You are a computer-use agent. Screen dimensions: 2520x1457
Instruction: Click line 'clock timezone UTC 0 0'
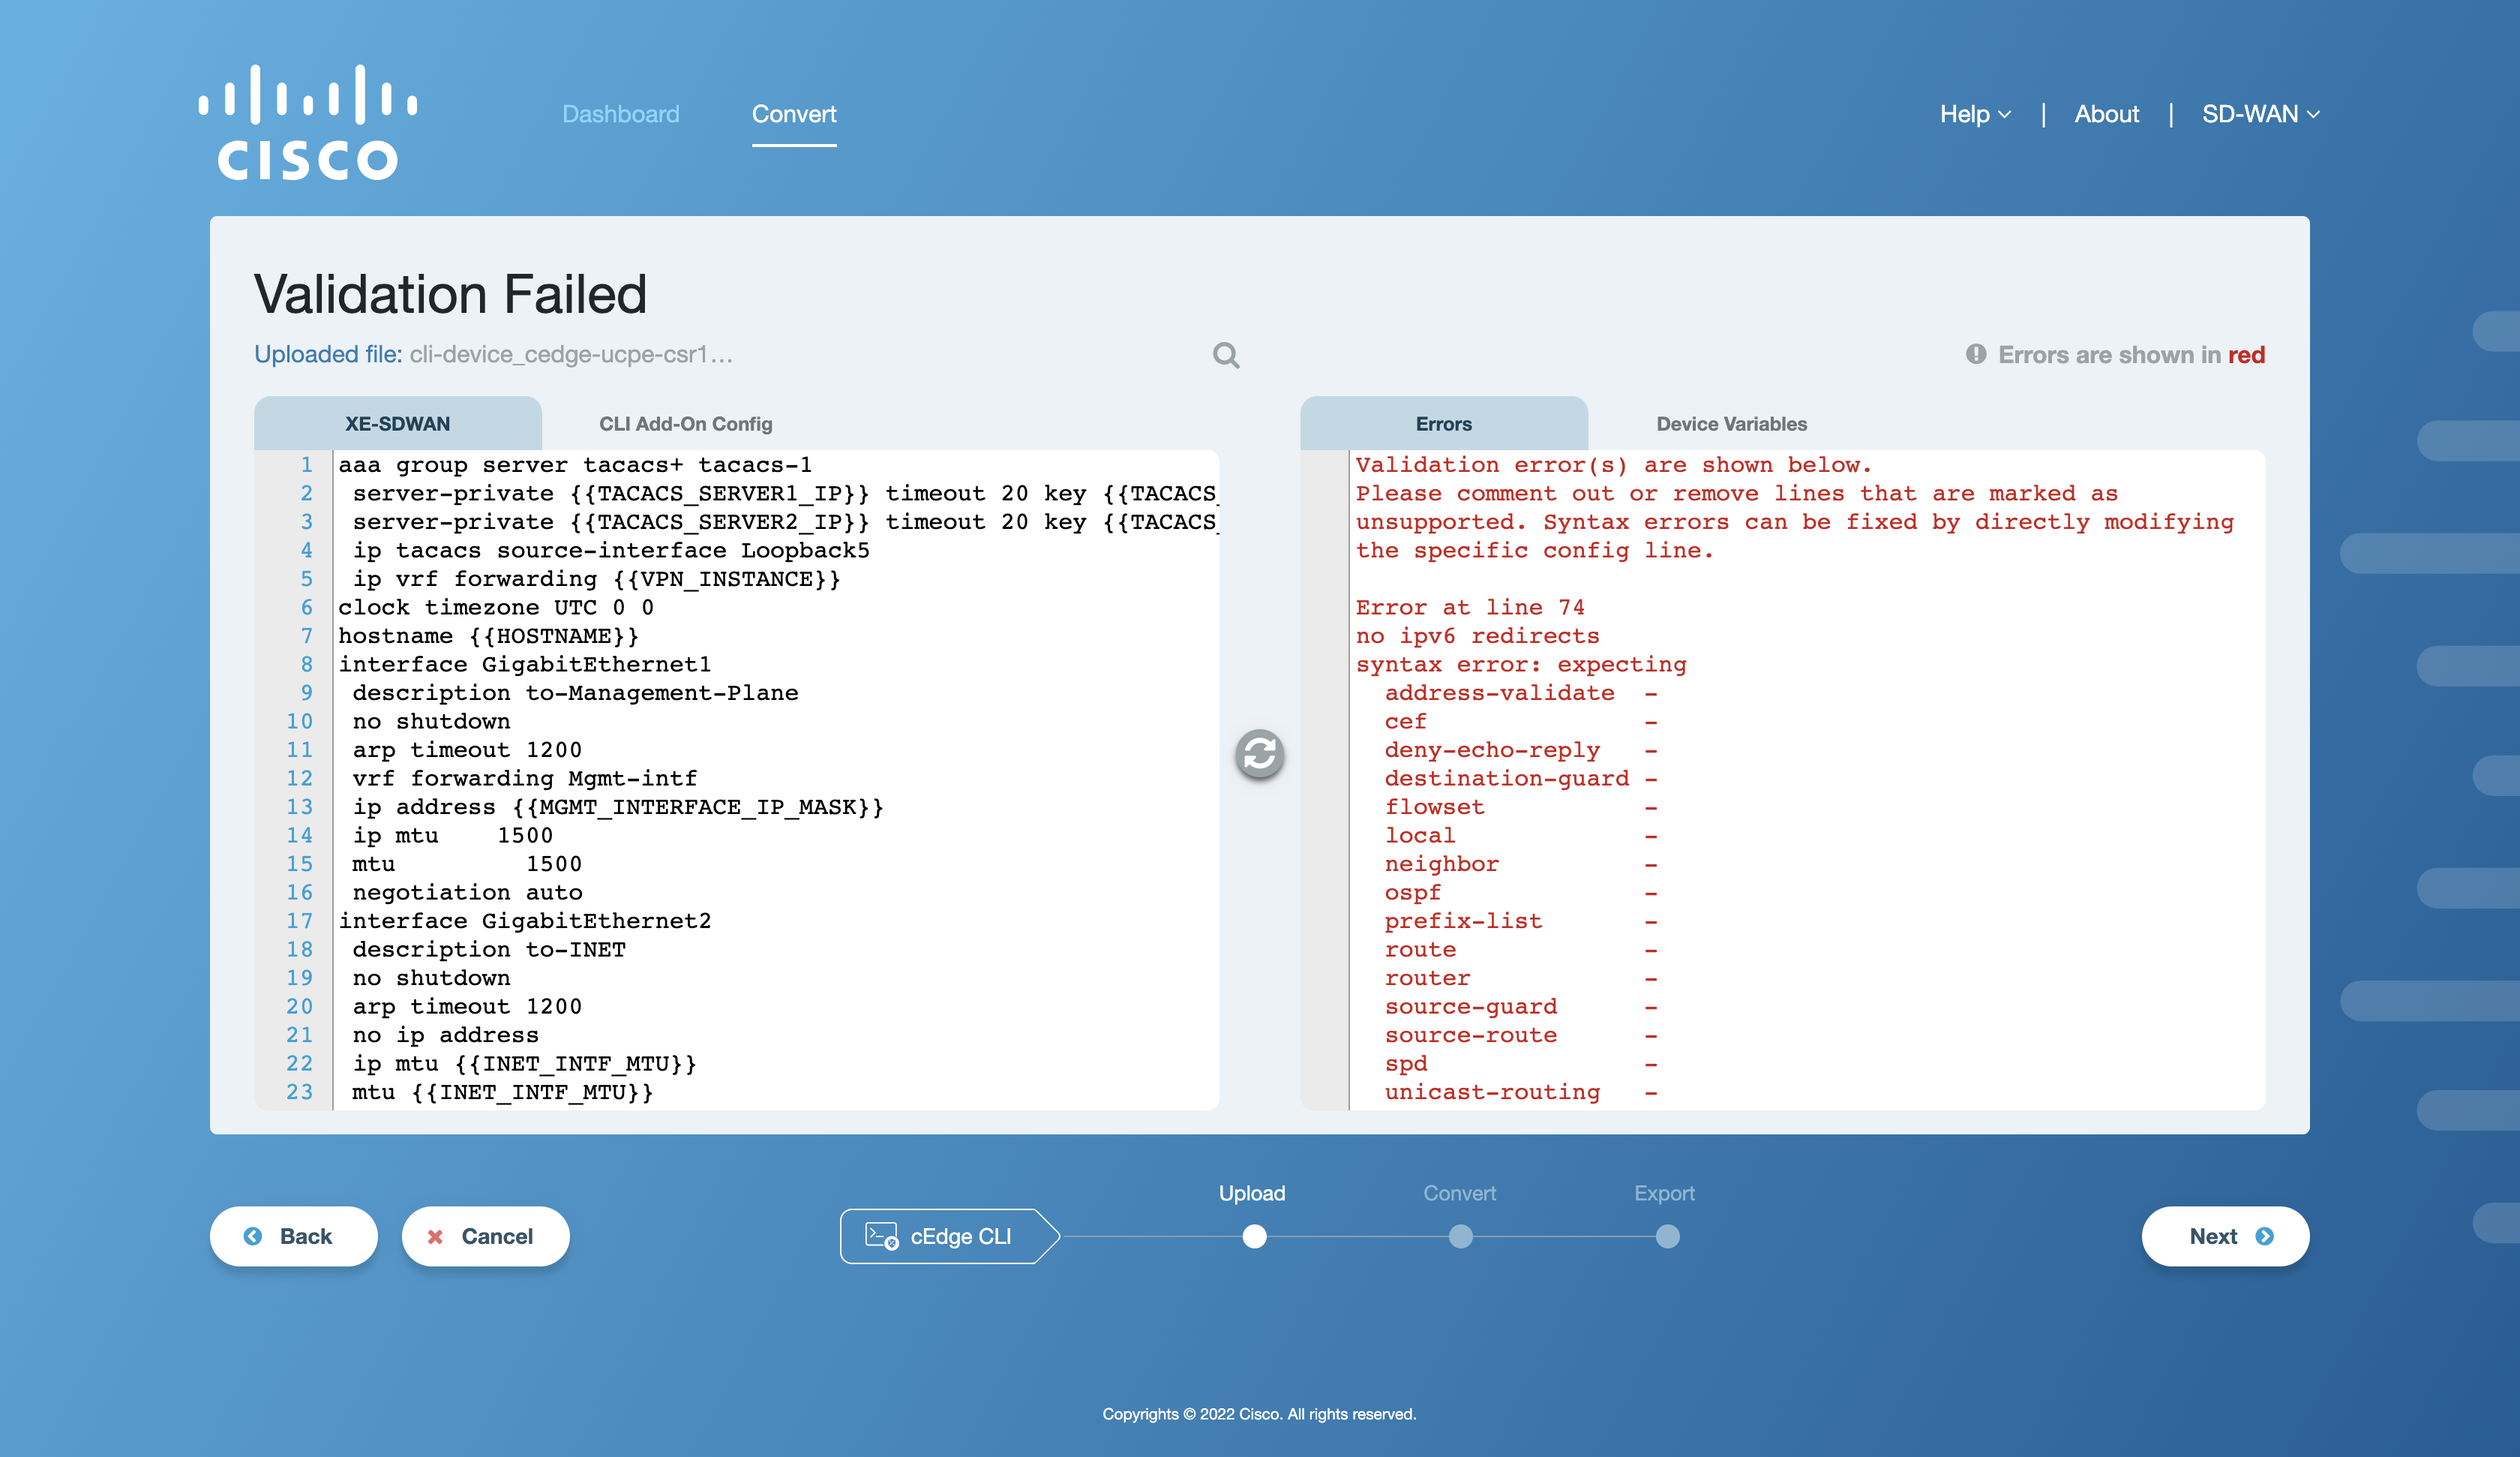click(496, 608)
